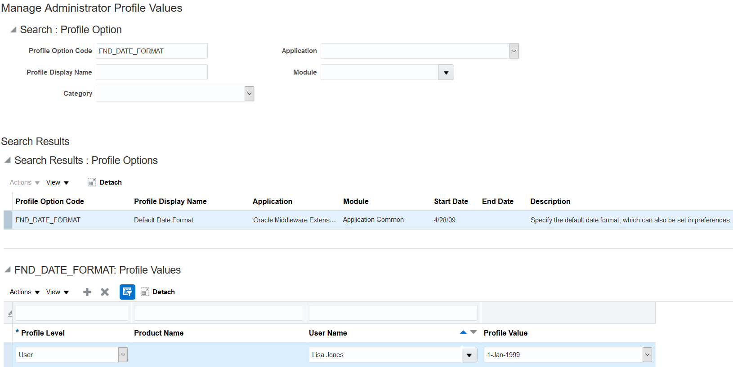733x367 pixels.
Task: Open the Lisa.Jones User Name dropdown arrow
Action: 469,355
